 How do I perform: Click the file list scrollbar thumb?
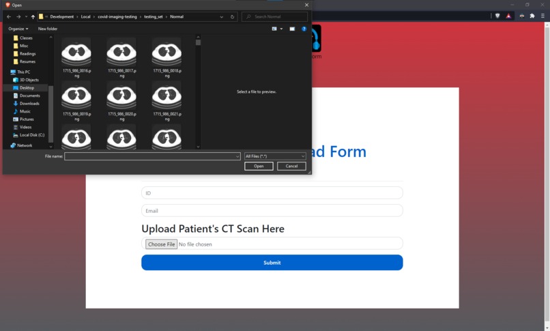click(x=198, y=42)
